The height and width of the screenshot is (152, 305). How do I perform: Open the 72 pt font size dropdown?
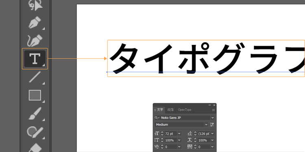click(179, 134)
